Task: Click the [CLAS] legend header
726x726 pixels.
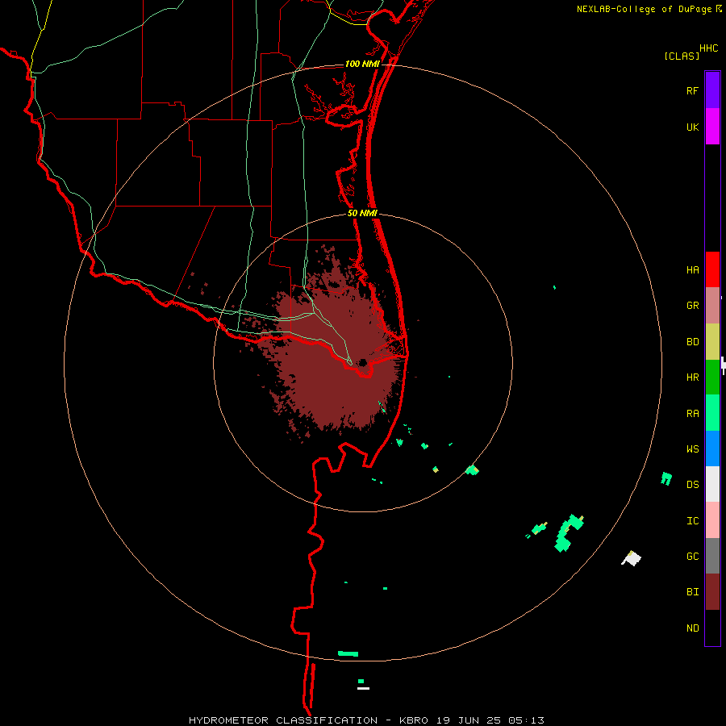Action: coord(682,56)
